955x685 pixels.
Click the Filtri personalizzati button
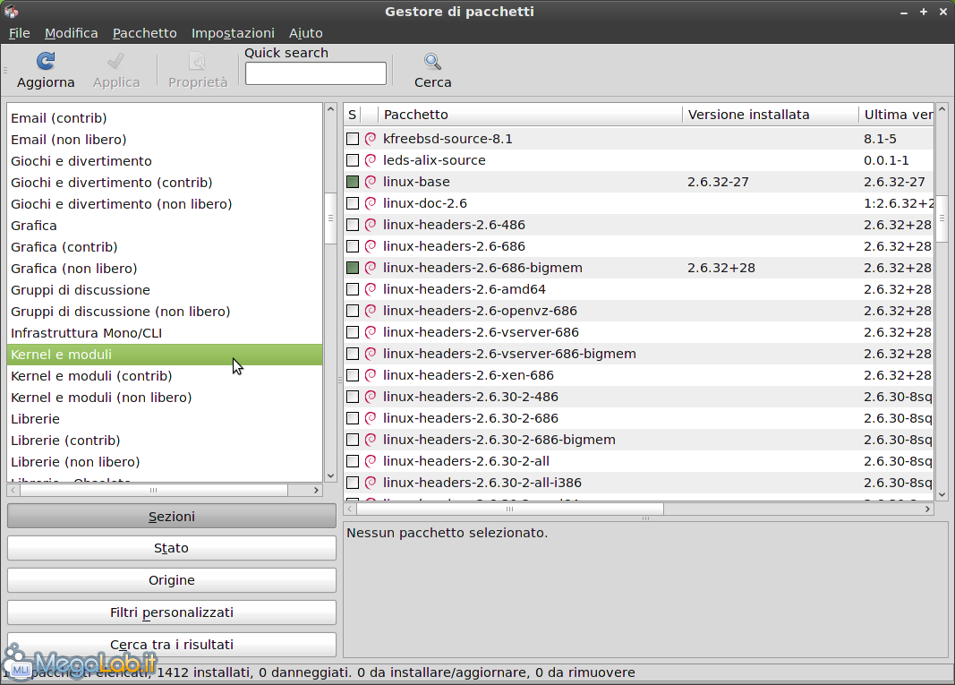(x=171, y=612)
